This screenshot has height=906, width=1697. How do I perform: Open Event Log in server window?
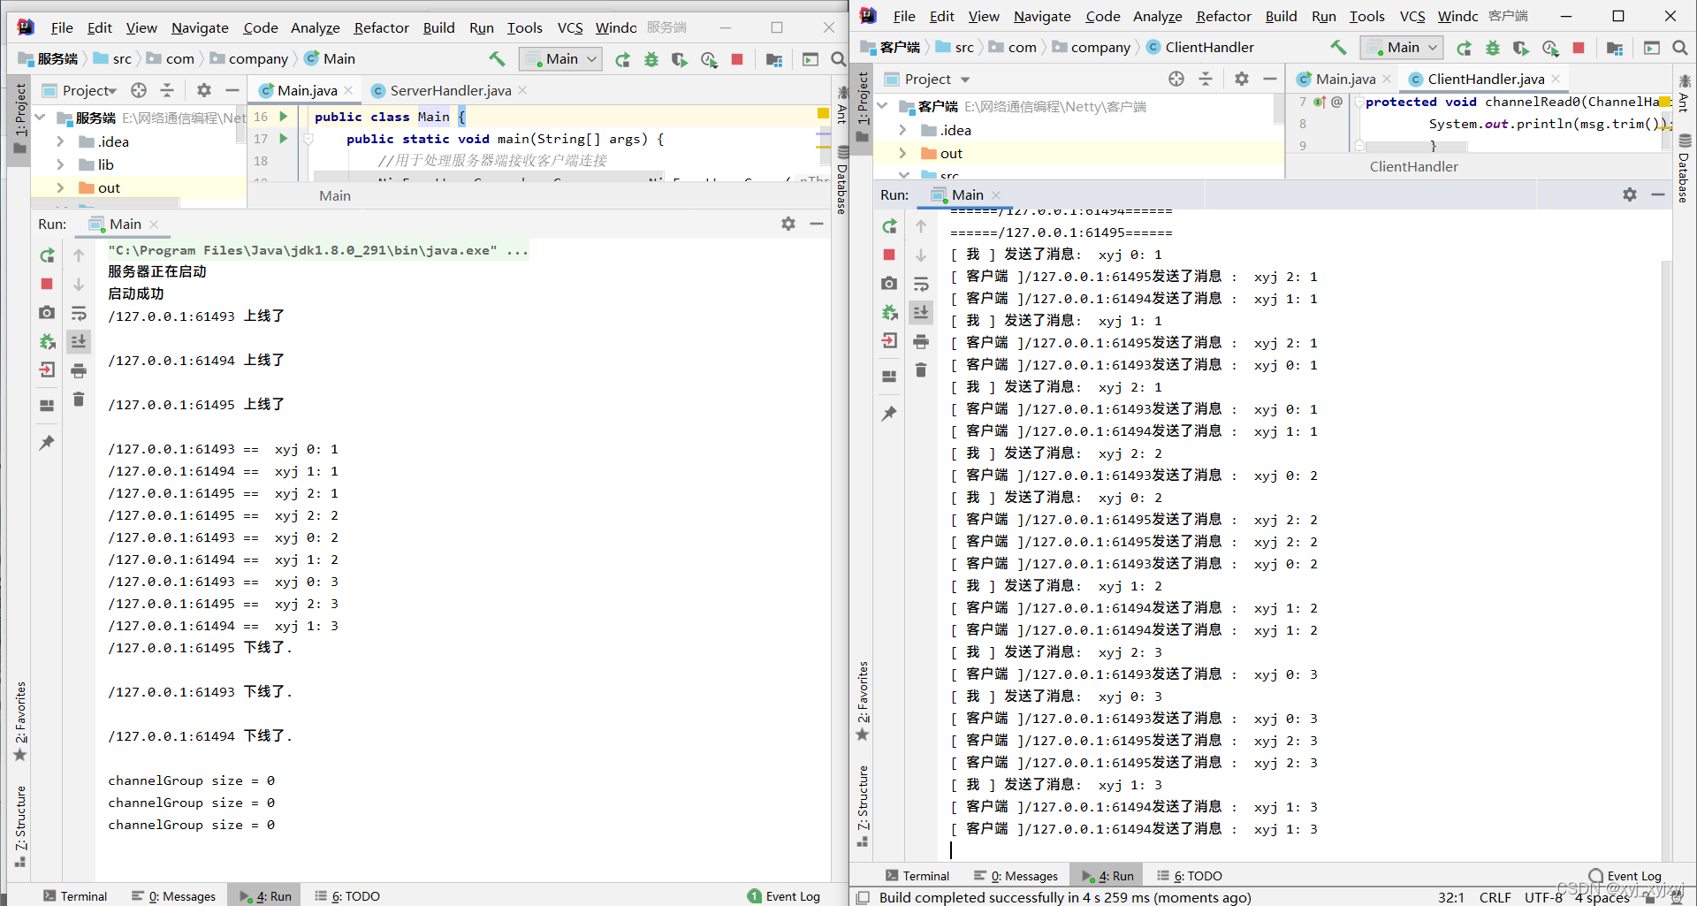click(784, 895)
